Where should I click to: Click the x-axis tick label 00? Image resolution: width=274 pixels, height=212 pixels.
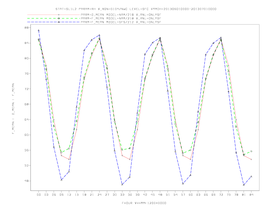pos(39,195)
